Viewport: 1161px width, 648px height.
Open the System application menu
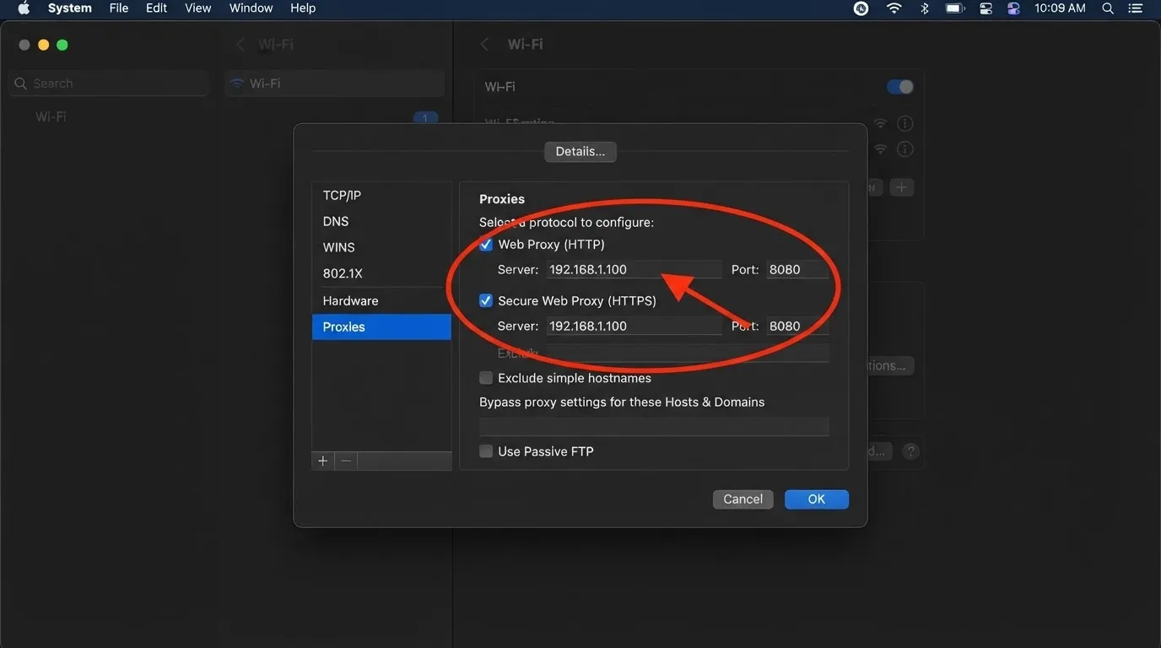pyautogui.click(x=70, y=8)
